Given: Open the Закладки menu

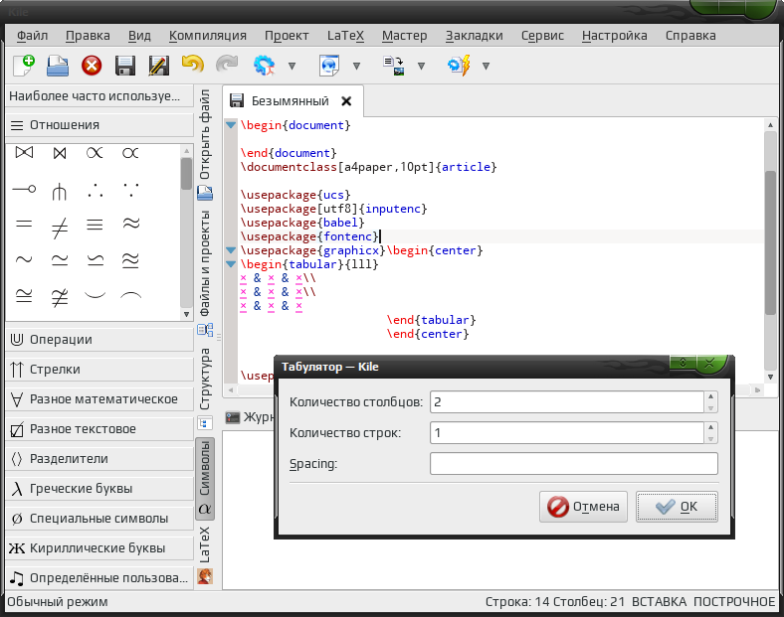Looking at the screenshot, I should click(x=474, y=36).
